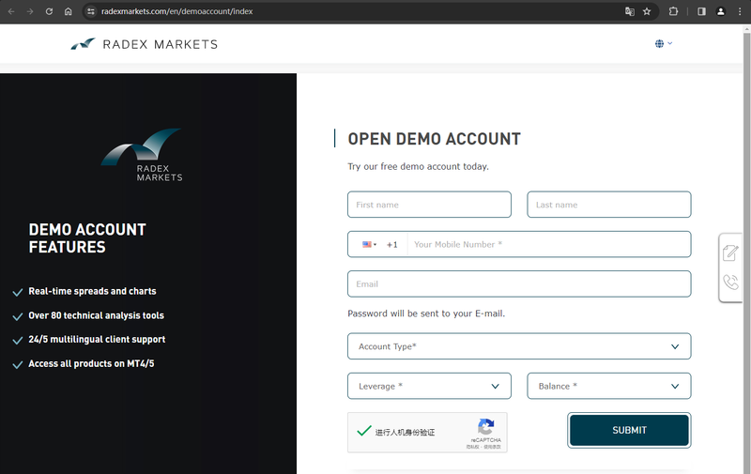Screen dimensions: 751x474
Task: Open the browser profile avatar
Action: [720, 11]
